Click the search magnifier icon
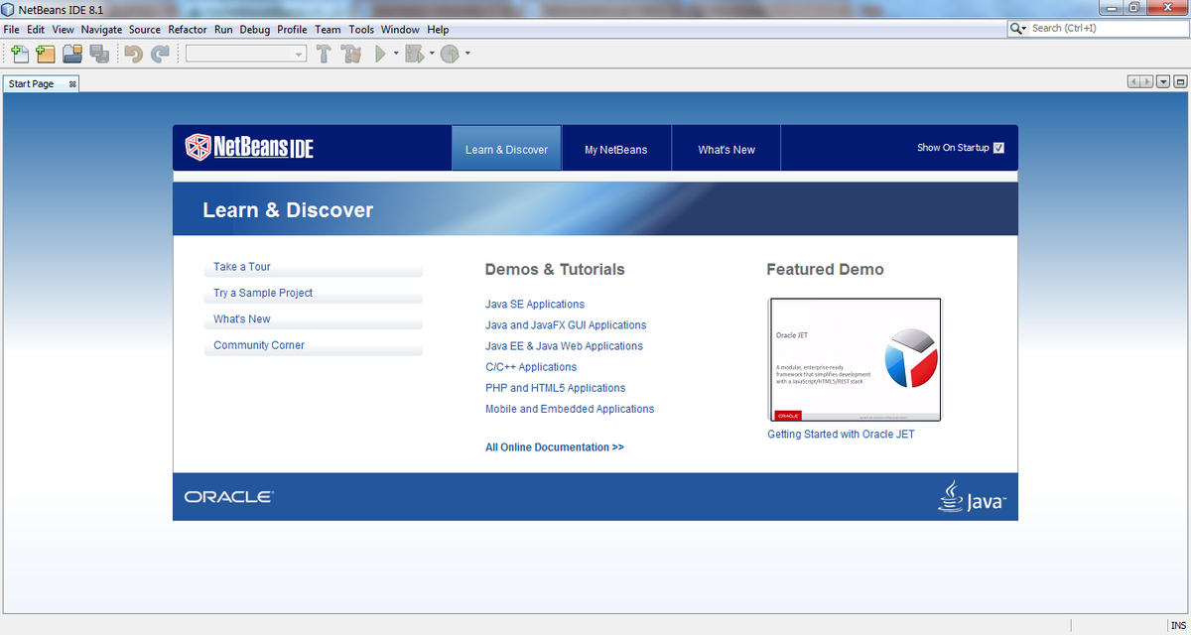 (x=1018, y=28)
